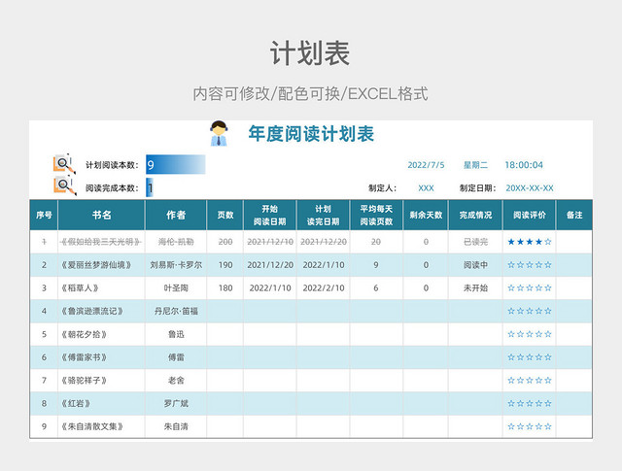Select the 平均每天阅读页数 column header

[376, 215]
